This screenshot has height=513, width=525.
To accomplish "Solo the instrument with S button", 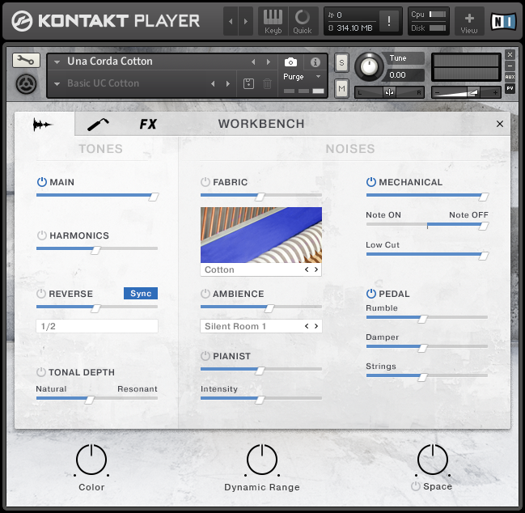I will point(341,62).
